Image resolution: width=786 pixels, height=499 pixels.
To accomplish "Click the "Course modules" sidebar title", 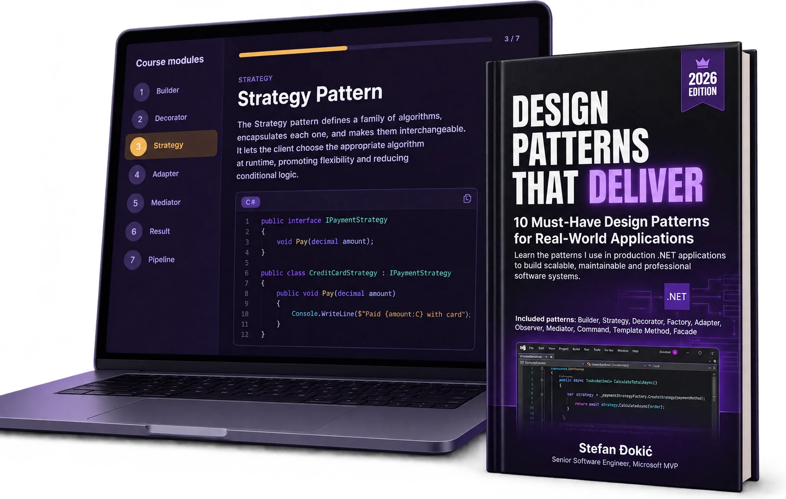I will point(169,61).
